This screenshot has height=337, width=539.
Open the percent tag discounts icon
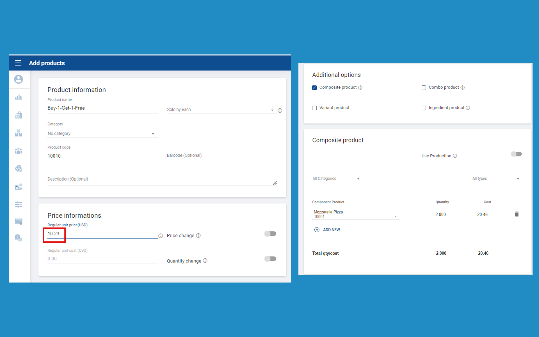point(19,168)
